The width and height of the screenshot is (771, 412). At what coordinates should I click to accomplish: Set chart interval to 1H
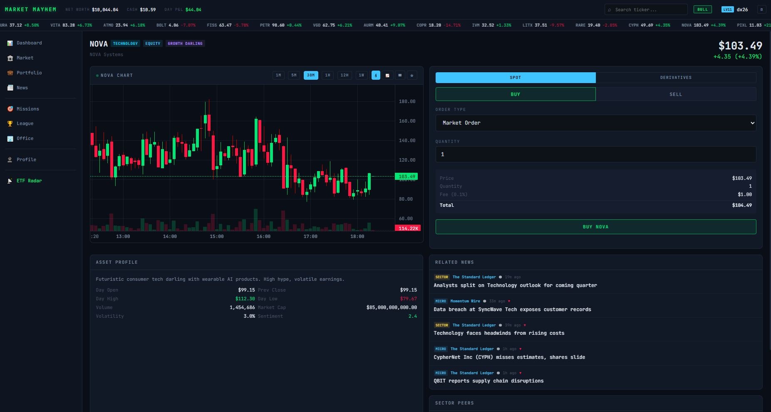(327, 75)
